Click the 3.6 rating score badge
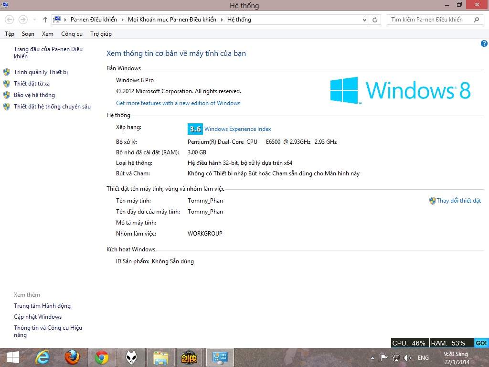 tap(195, 129)
